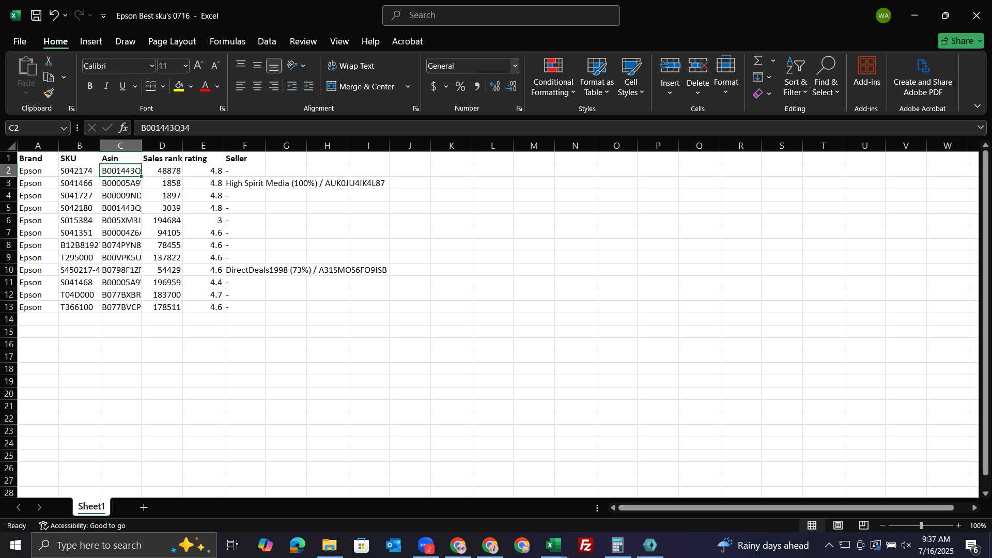Screen dimensions: 992x558
Task: Click AutoSum sigma icon
Action: click(758, 60)
